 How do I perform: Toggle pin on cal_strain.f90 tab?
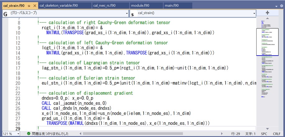29,6
